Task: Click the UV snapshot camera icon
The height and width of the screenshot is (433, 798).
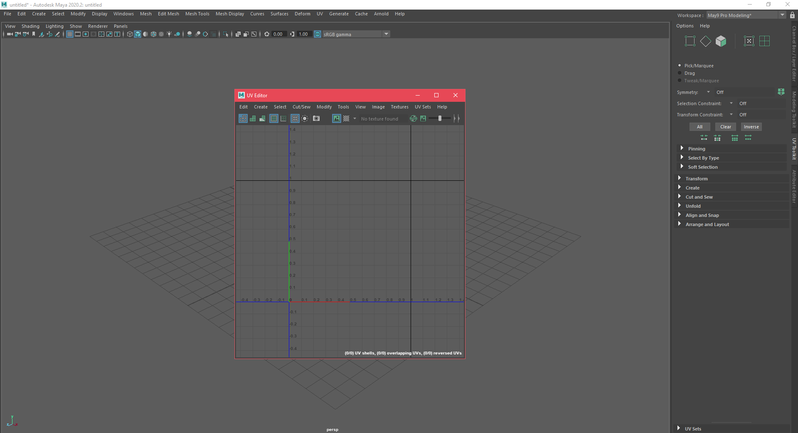Action: (316, 118)
